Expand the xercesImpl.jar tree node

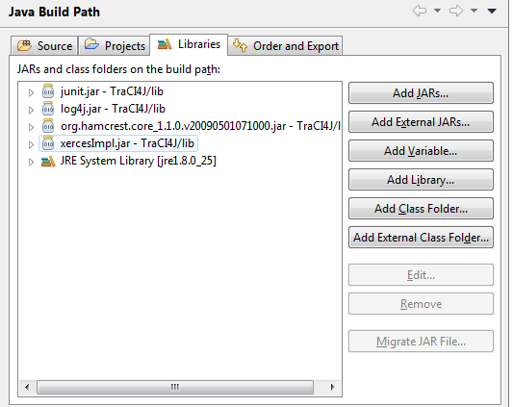(x=31, y=144)
